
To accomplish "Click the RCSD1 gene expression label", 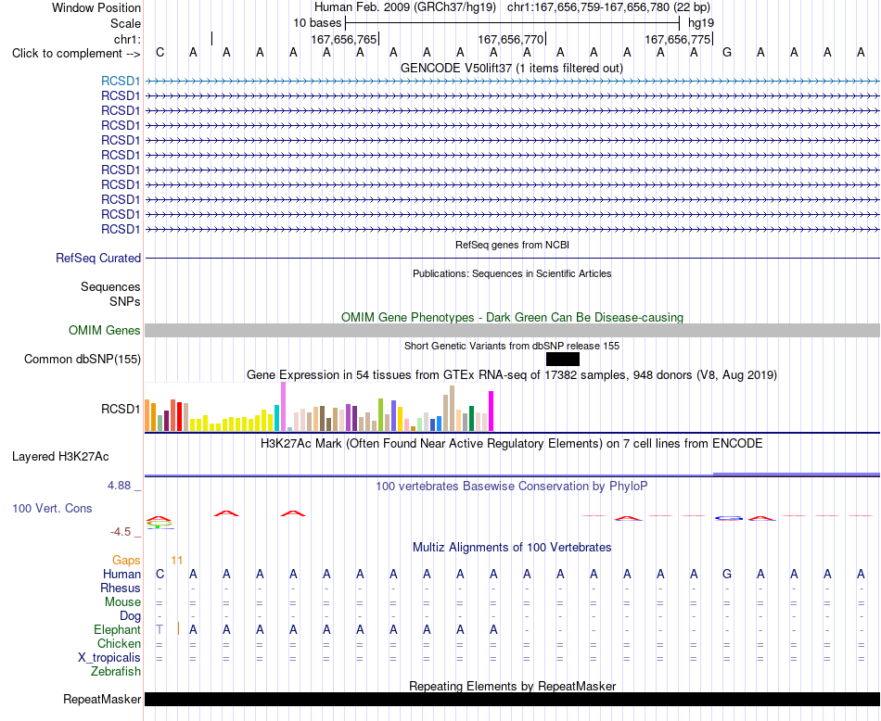I will [121, 410].
